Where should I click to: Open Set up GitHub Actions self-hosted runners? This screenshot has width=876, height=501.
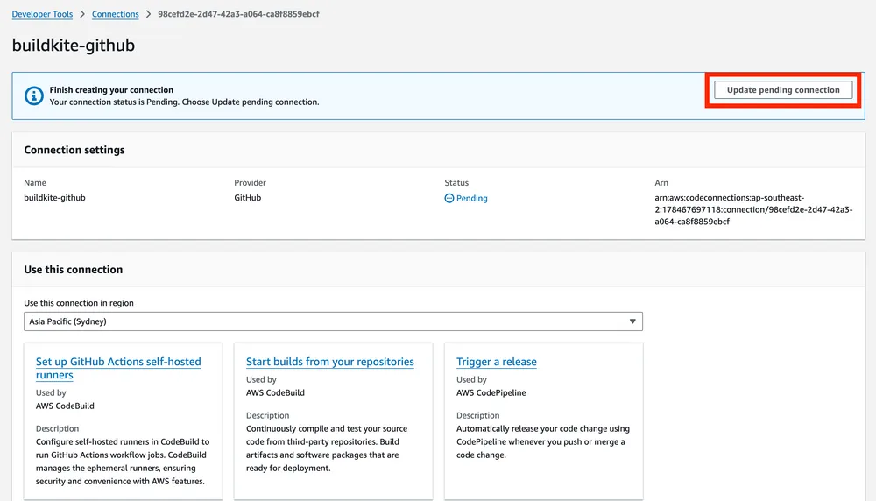point(118,368)
